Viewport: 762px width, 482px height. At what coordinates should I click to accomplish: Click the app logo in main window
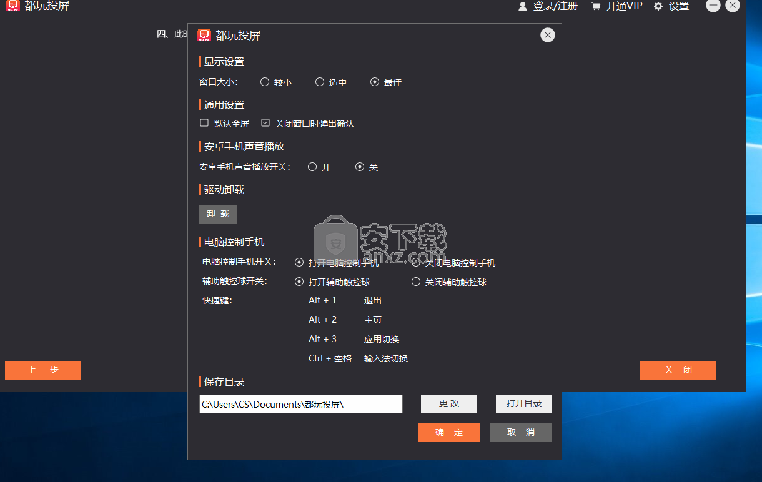(13, 6)
